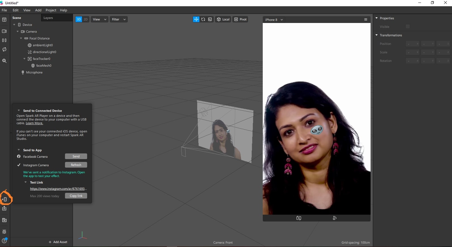The height and width of the screenshot is (247, 452).
Task: Restart the preview with sidebar refresh icon
Action: click(x=4, y=49)
